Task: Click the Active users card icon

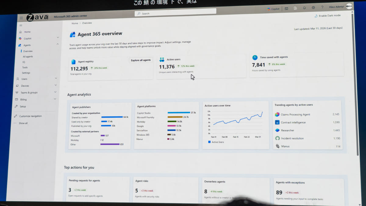Action: [x=162, y=60]
